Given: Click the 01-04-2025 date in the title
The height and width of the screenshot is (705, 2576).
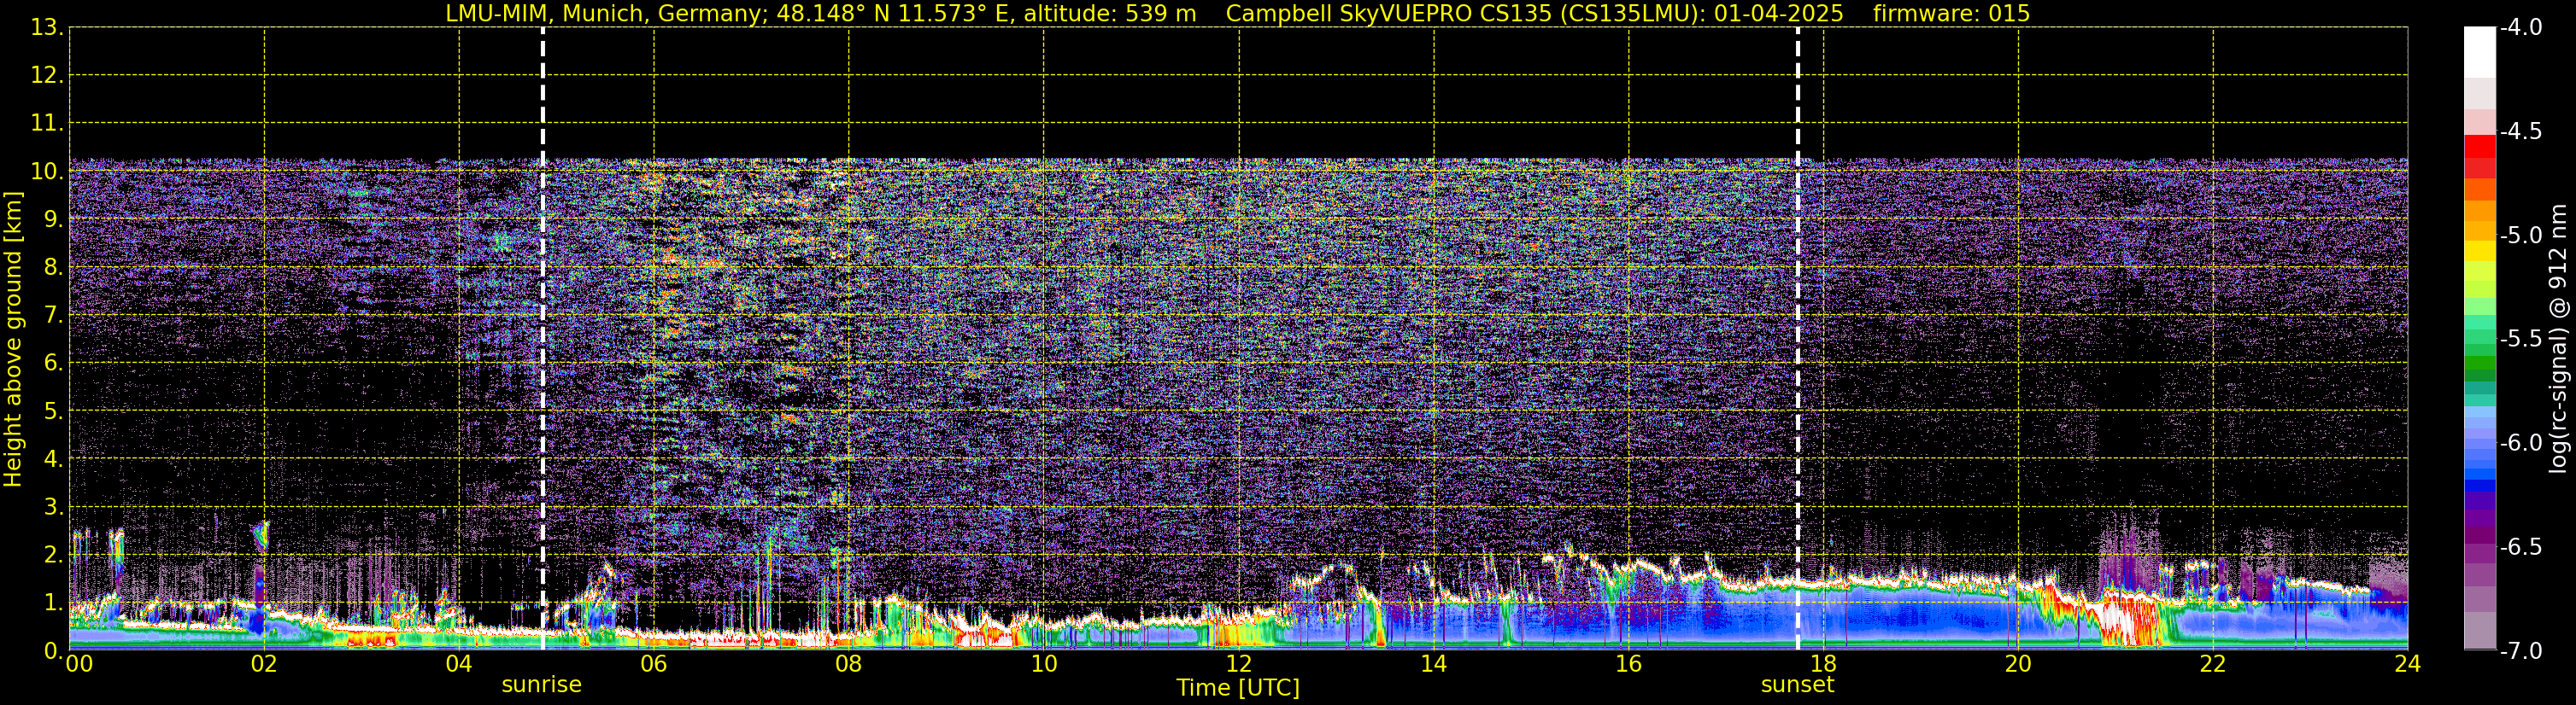Looking at the screenshot, I should click(1779, 13).
